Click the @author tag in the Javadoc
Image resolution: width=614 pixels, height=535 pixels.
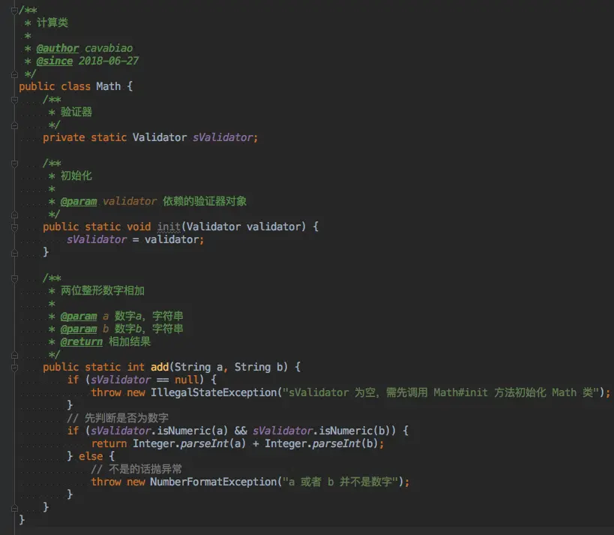[58, 47]
